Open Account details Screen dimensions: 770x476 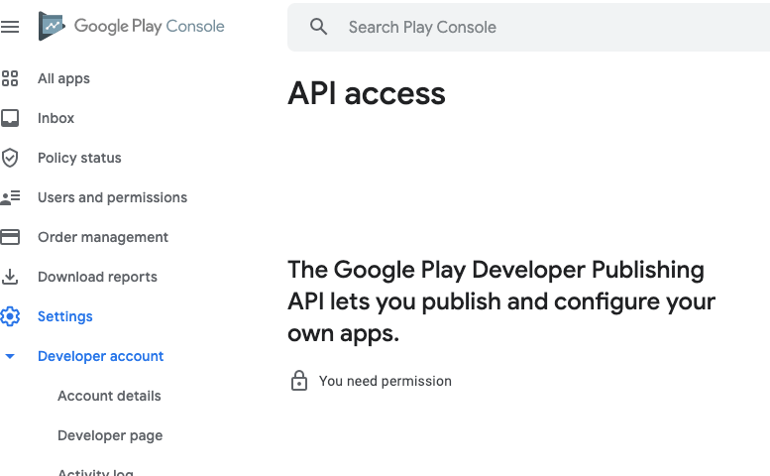[109, 396]
